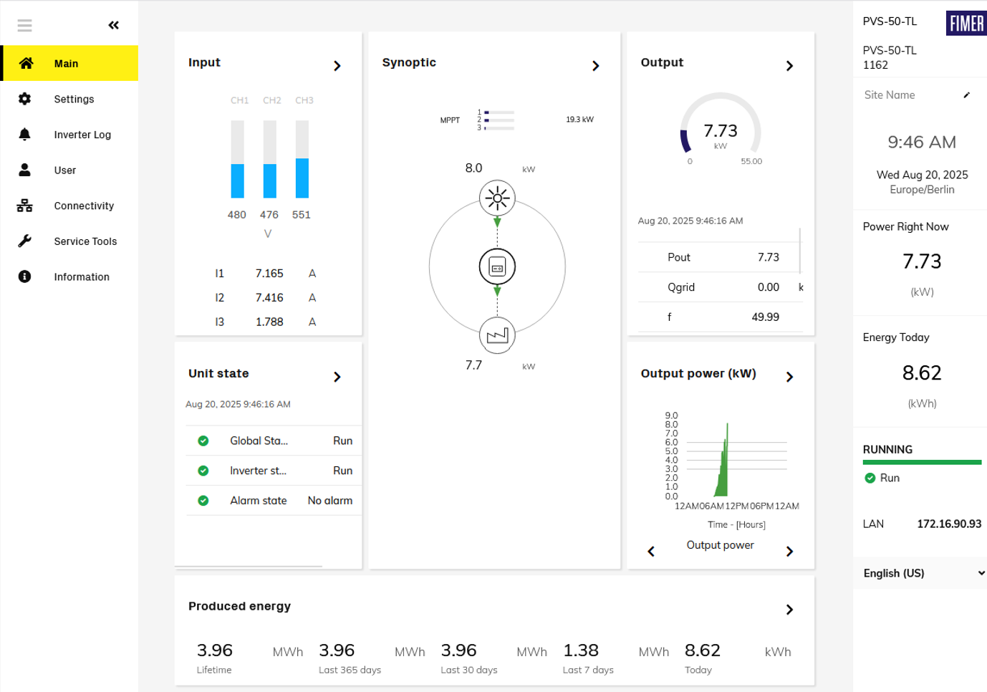The width and height of the screenshot is (987, 692).
Task: Click the solar panel sun icon
Action: tap(497, 198)
